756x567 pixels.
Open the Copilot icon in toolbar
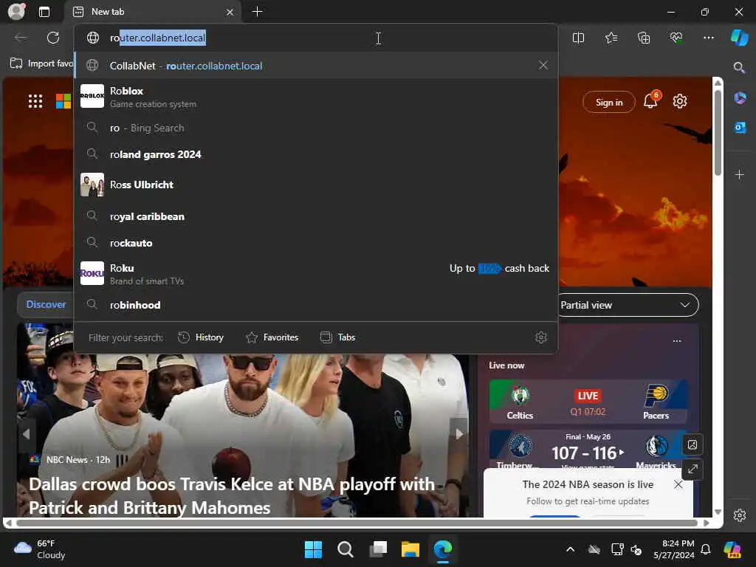[739, 38]
